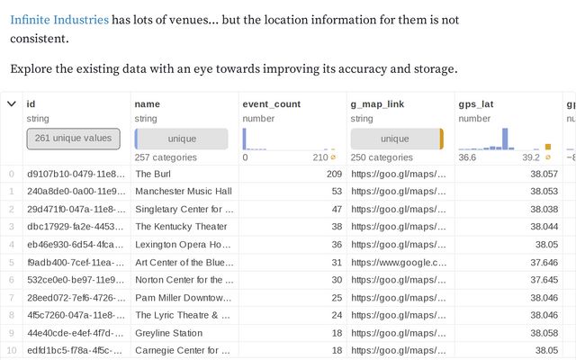Click the '261 unique values' summary box
The height and width of the screenshot is (360, 576).
click(x=73, y=139)
